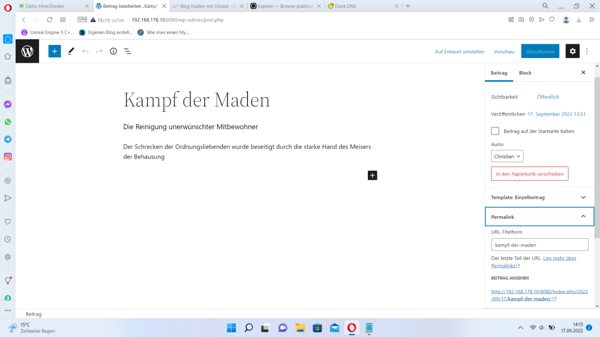Expand the Template: Einzelbeitrag panel

[x=539, y=198]
